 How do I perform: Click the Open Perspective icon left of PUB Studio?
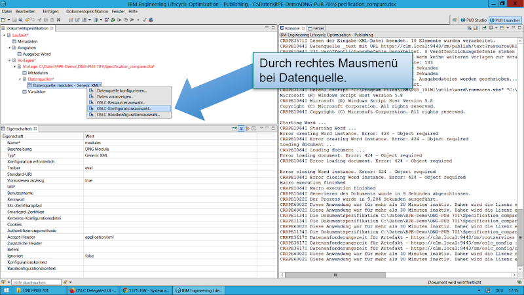click(x=454, y=20)
